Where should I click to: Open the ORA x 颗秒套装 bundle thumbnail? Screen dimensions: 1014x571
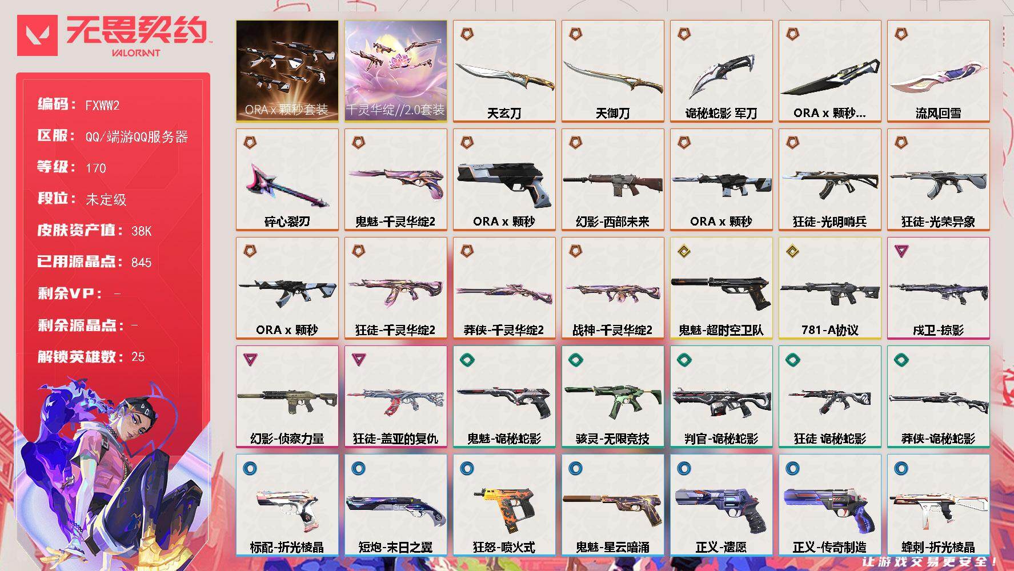287,71
